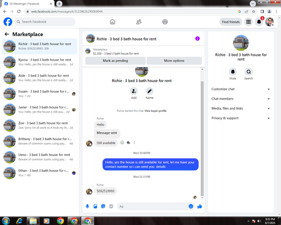Expand Customize chat section
This screenshot has width=281, height=225.
[x=241, y=89]
